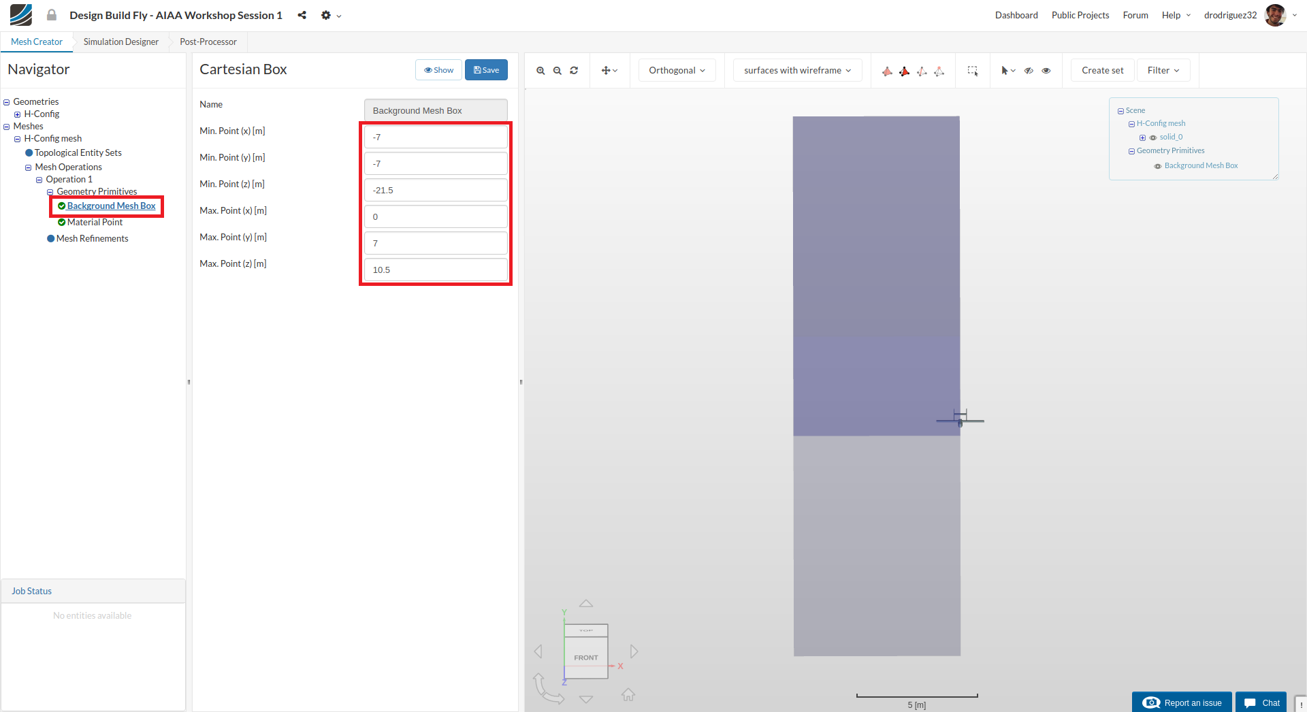Open the Help menu
Image resolution: width=1307 pixels, height=712 pixels.
tap(1176, 15)
